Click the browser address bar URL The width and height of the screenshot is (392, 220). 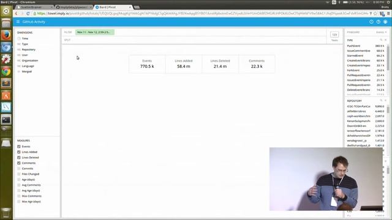pyautogui.click(x=203, y=13)
